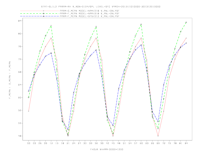Click y-axis tick label 56
Viewport: 203px width, 156px height.
[x=19, y=110]
